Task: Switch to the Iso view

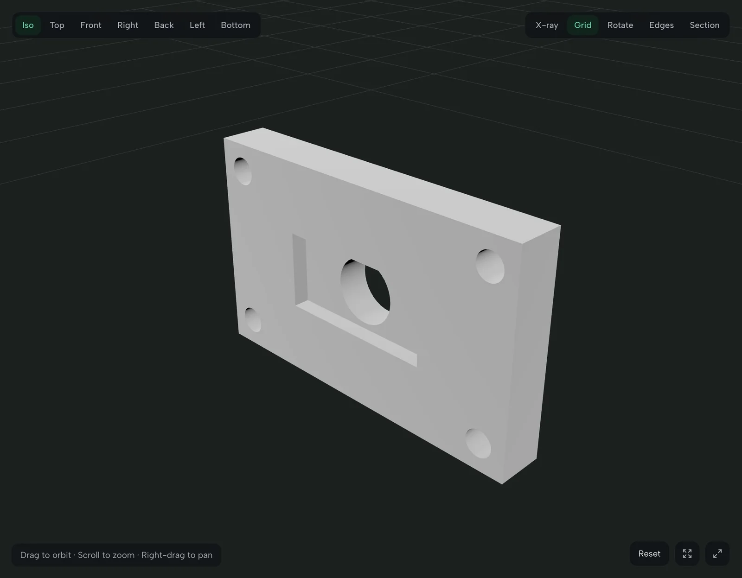Action: [x=28, y=25]
